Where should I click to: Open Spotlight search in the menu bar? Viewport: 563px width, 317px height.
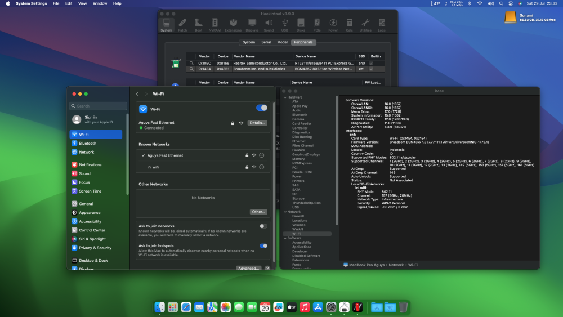click(501, 3)
